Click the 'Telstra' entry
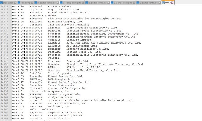This screenshot has height=121, width=202. click(54, 58)
